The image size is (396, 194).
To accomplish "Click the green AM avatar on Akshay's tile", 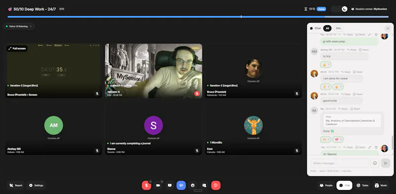I will pos(53,125).
